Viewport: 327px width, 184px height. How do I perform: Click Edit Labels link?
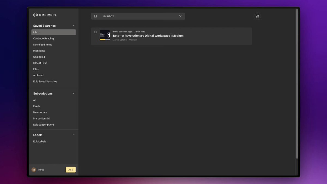click(40, 141)
